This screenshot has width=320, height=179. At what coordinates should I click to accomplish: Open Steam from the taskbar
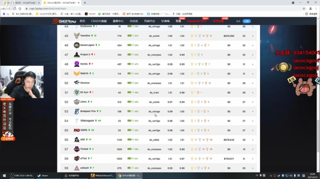pos(43,175)
